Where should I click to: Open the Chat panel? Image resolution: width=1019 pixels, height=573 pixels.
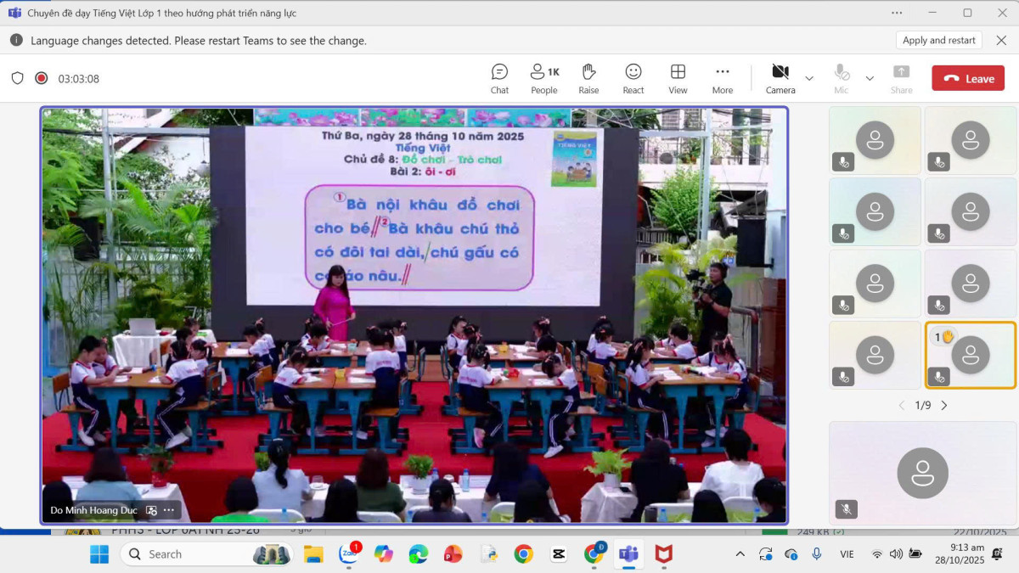pyautogui.click(x=499, y=78)
